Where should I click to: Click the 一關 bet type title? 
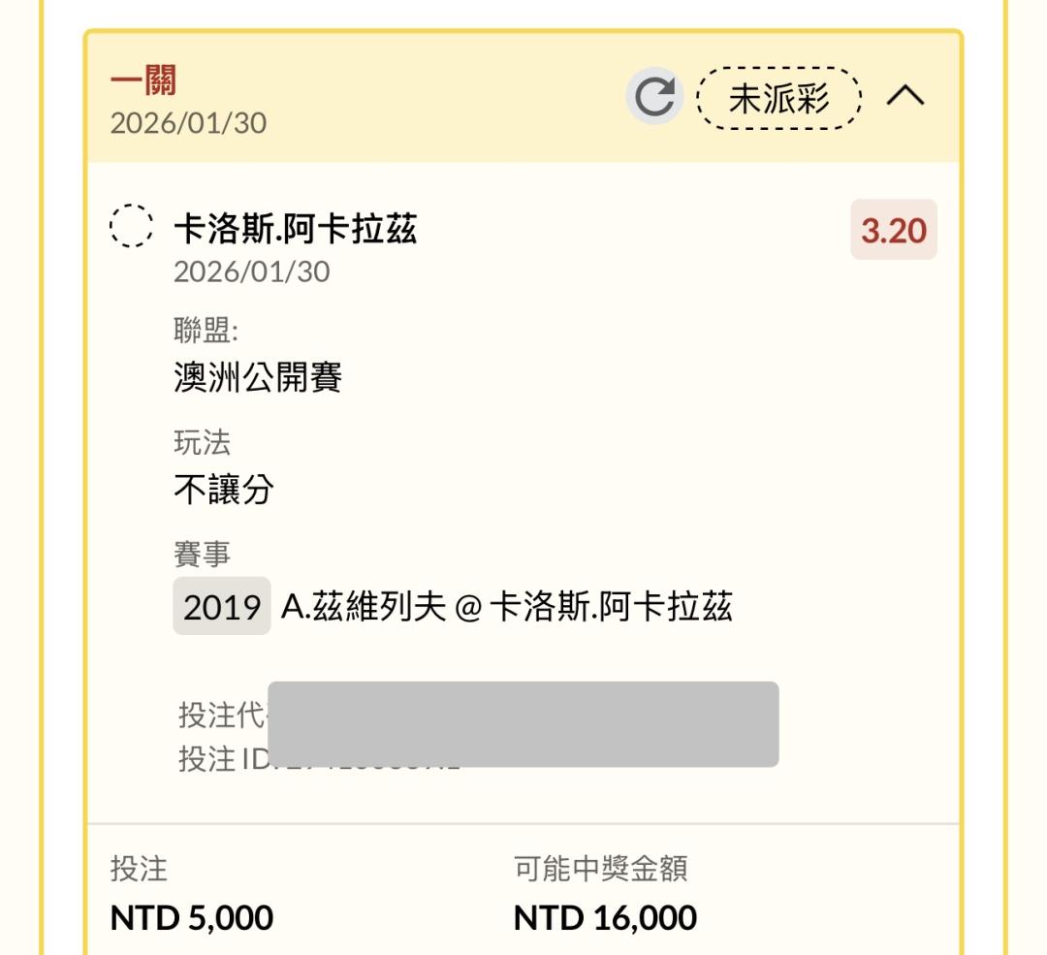143,82
